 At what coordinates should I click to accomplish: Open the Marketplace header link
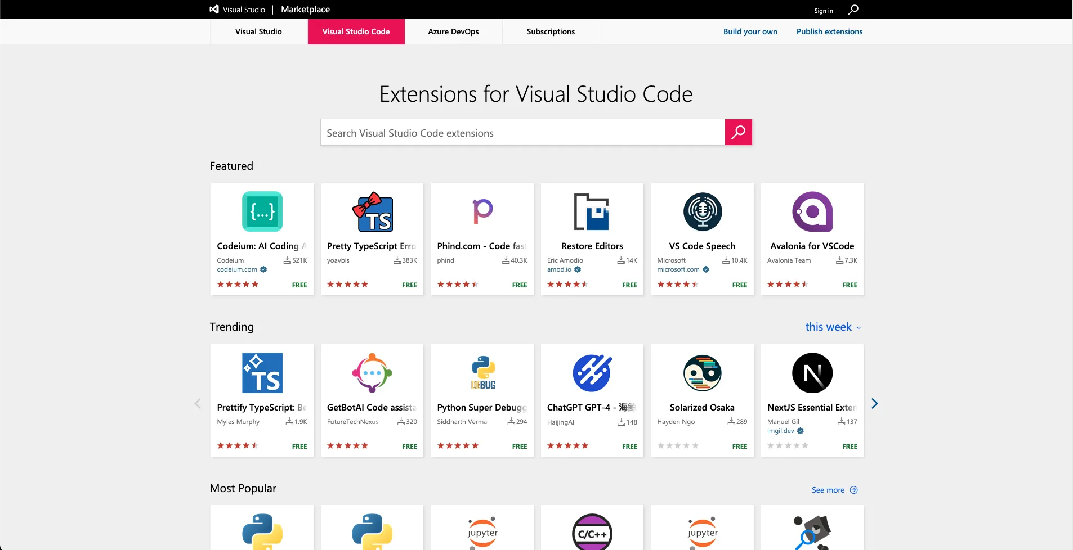(x=305, y=10)
